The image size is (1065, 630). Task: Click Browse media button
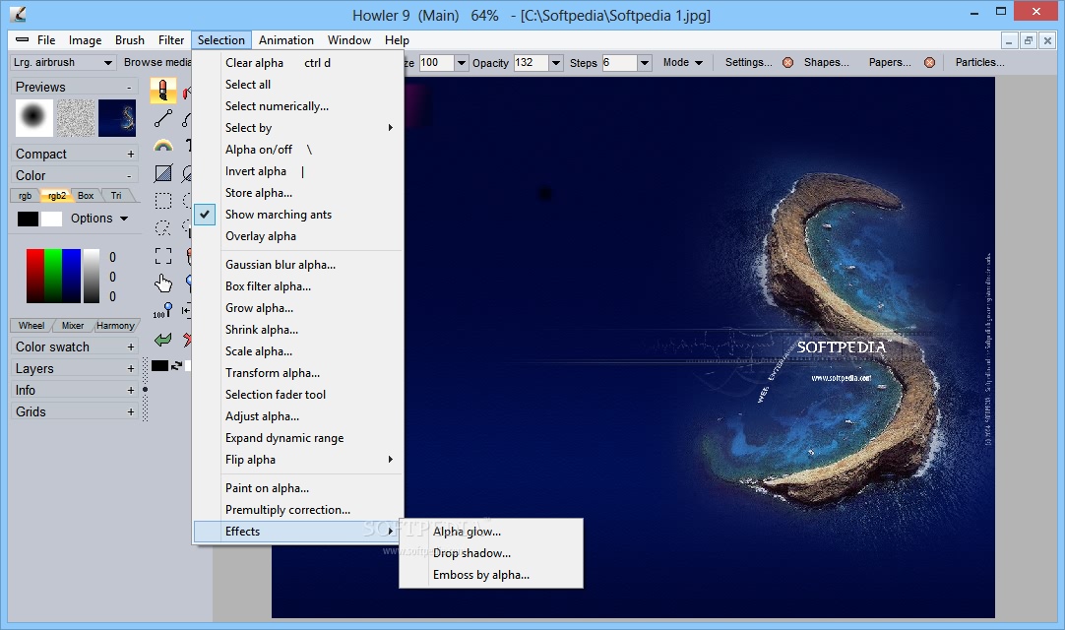[x=157, y=63]
